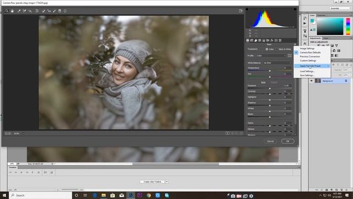Switch to the Swatches tab
Viewport: 353px width, 199px height.
tap(321, 15)
